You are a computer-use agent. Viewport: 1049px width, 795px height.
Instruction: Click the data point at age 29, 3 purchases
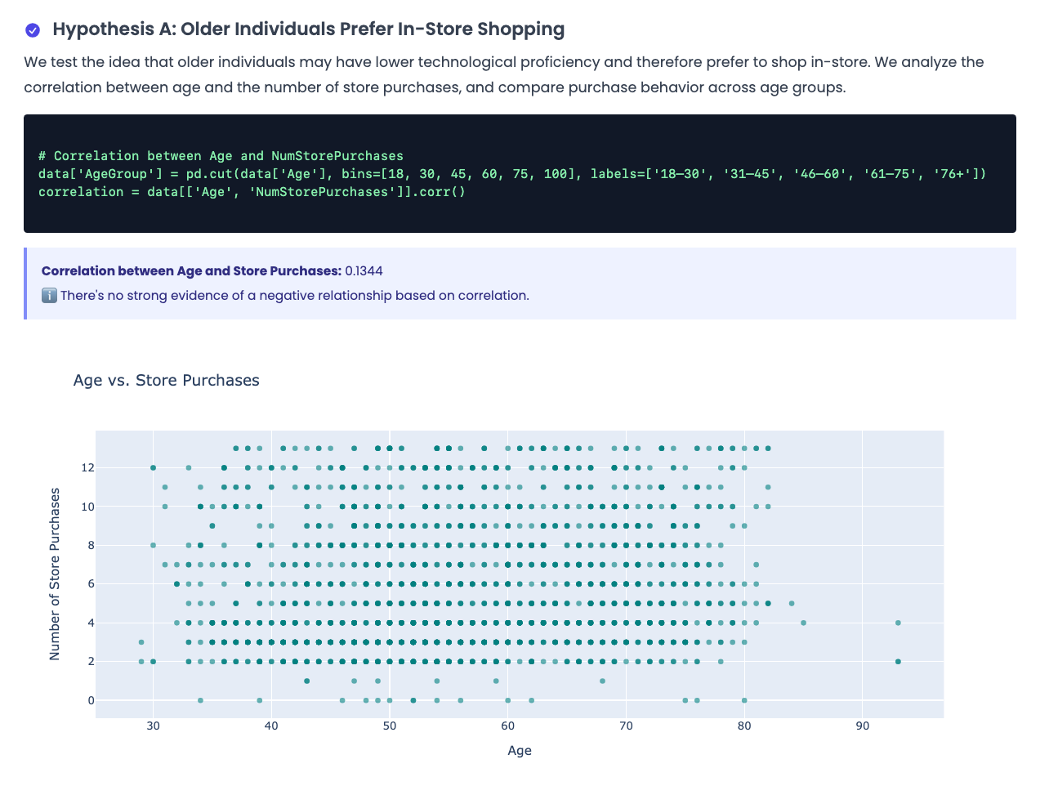tap(141, 642)
